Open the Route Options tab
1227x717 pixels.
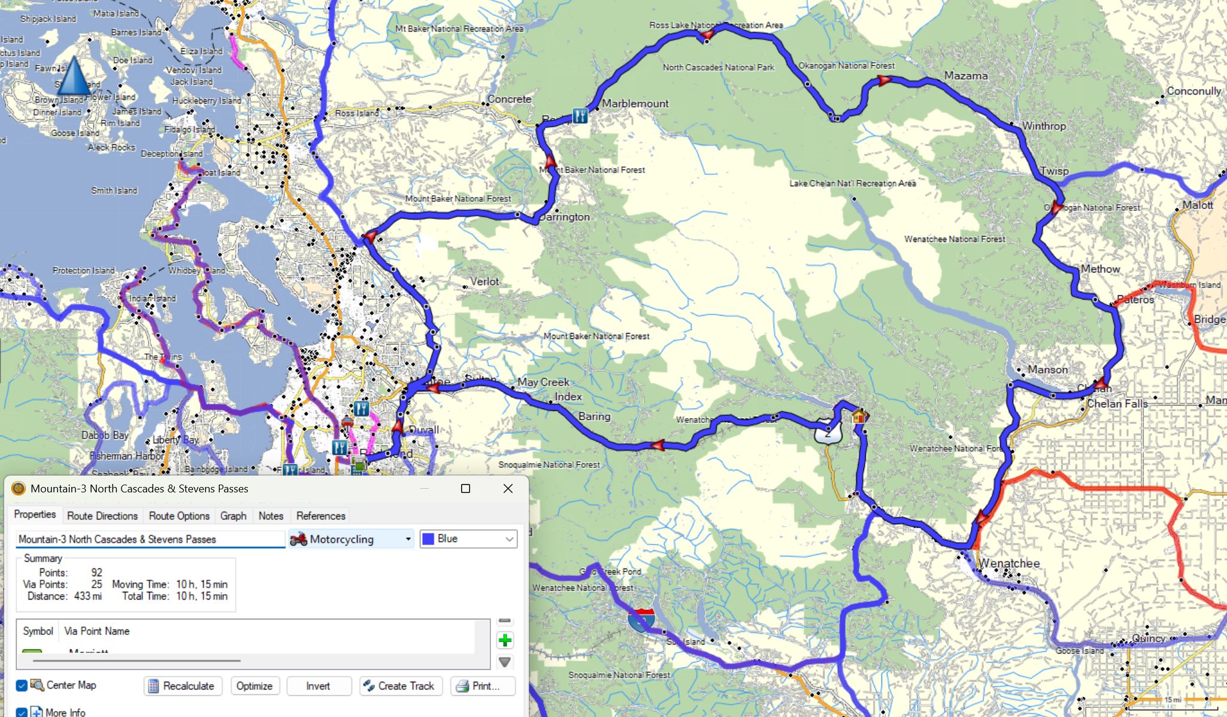(179, 516)
